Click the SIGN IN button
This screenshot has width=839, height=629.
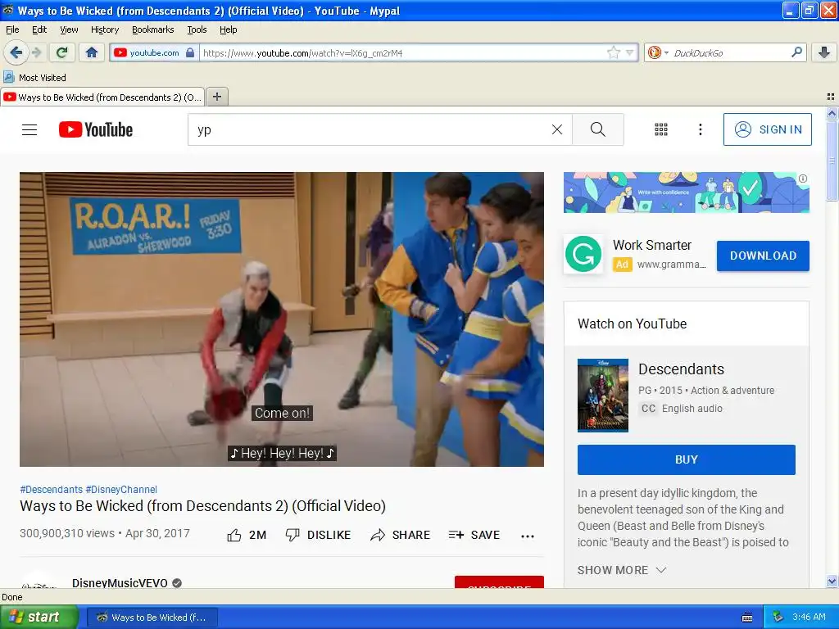coord(767,129)
